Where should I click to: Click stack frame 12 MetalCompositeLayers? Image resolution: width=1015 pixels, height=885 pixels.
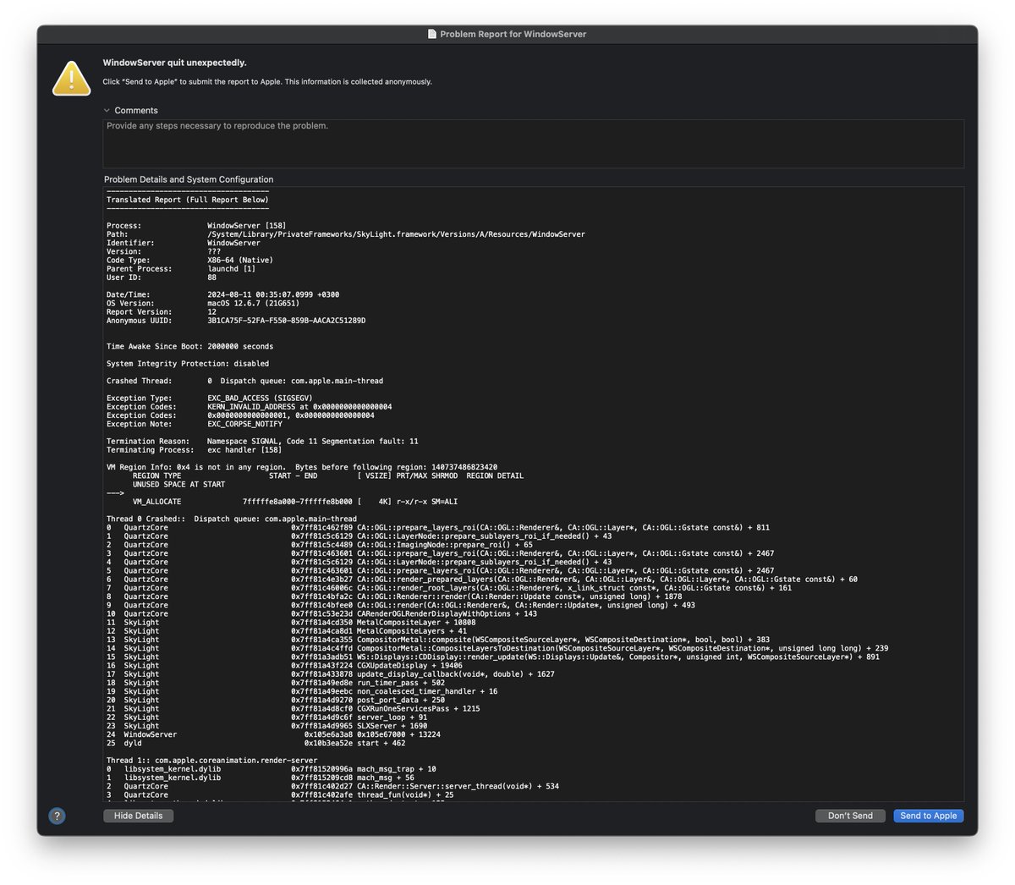pyautogui.click(x=287, y=631)
